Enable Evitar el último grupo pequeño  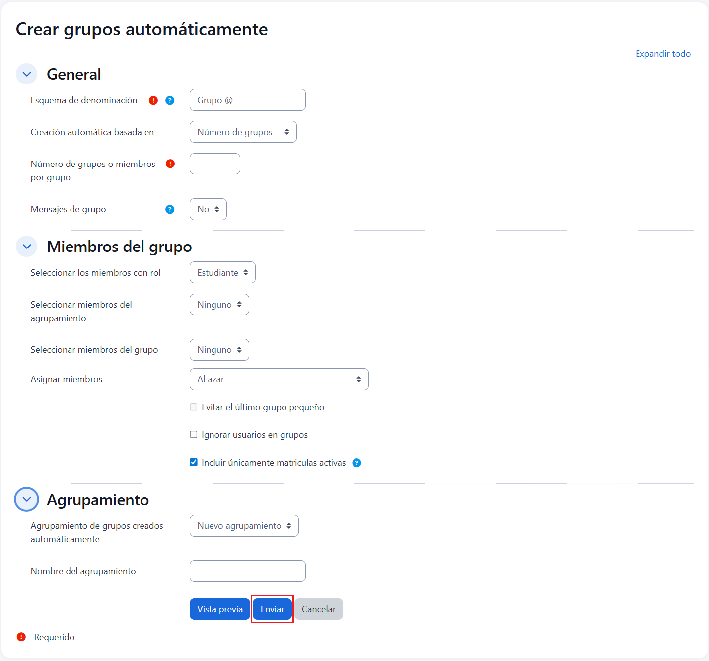(194, 407)
